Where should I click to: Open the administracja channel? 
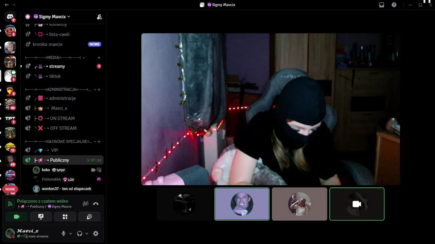coord(63,98)
